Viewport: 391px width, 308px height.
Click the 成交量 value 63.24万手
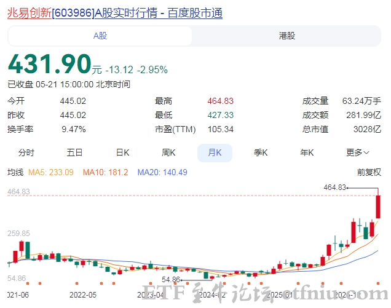pos(361,101)
